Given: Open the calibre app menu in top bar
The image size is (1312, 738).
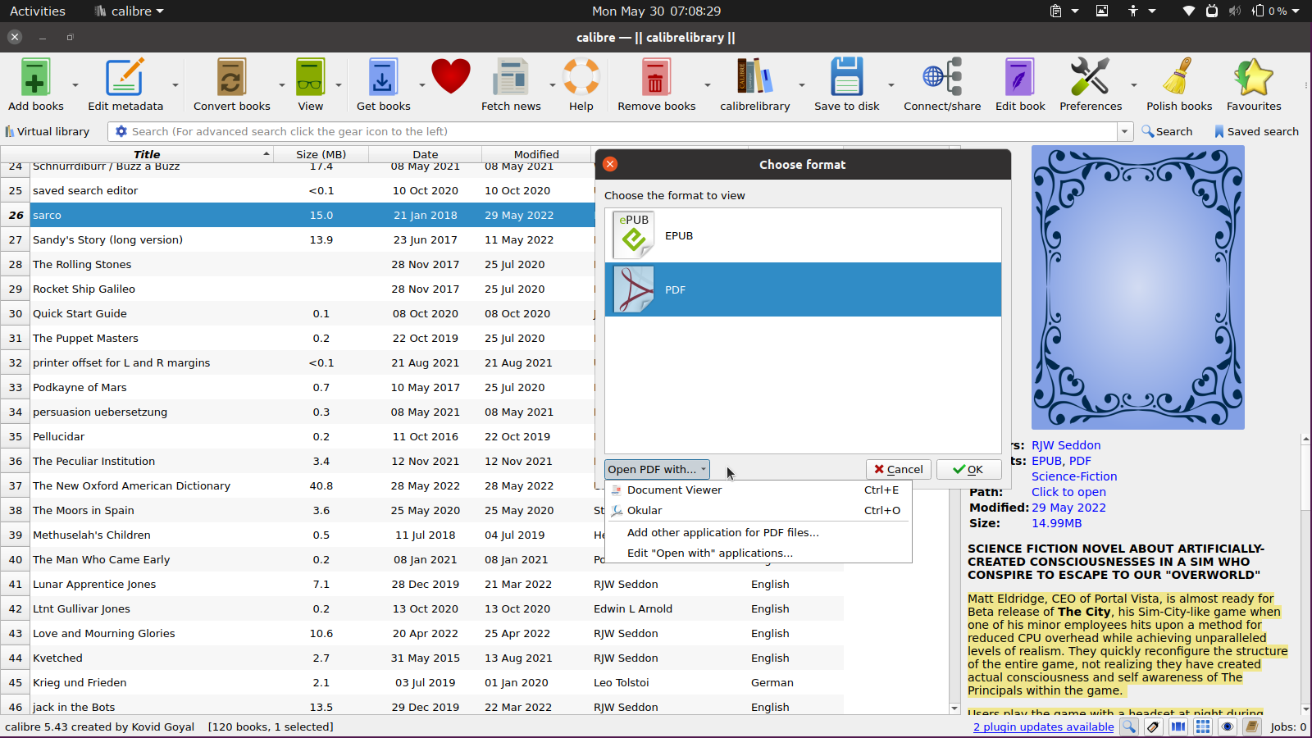Looking at the screenshot, I should (x=130, y=11).
